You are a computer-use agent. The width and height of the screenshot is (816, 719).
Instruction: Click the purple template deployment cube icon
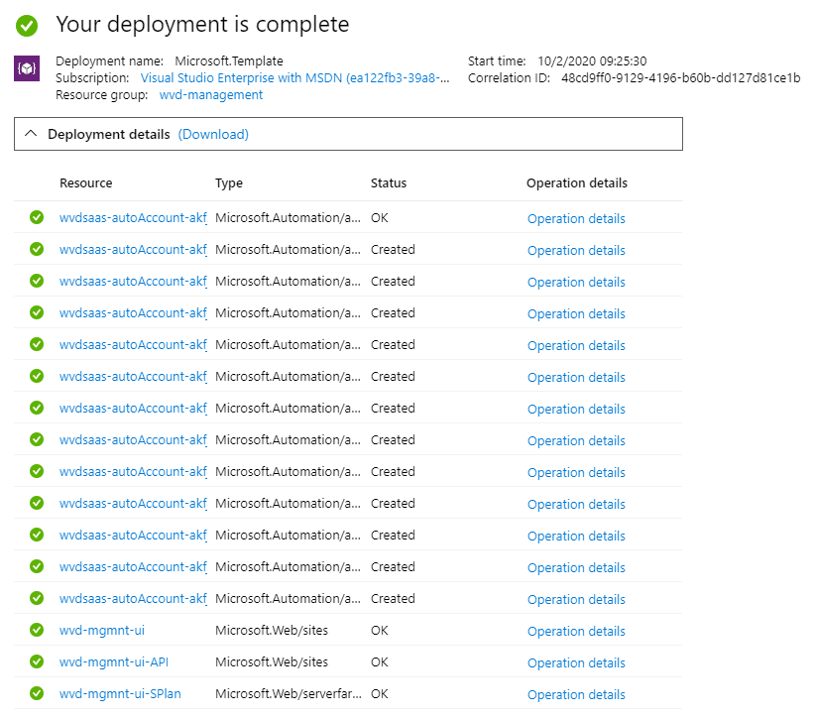click(27, 68)
